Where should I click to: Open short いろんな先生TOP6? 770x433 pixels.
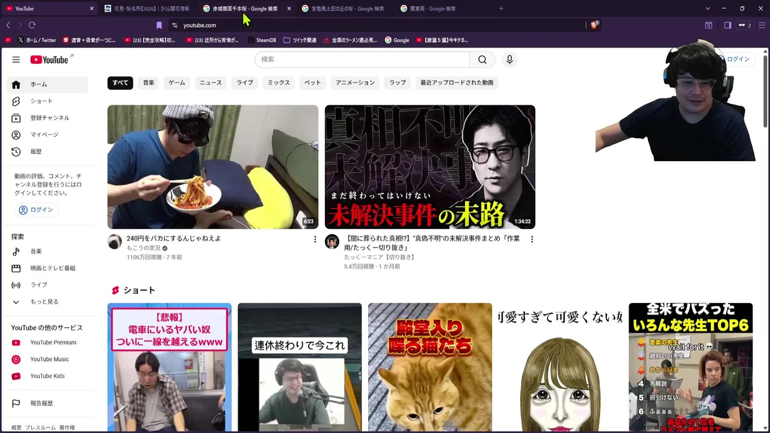click(691, 367)
